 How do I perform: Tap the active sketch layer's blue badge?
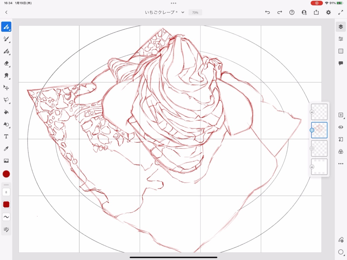(312, 130)
